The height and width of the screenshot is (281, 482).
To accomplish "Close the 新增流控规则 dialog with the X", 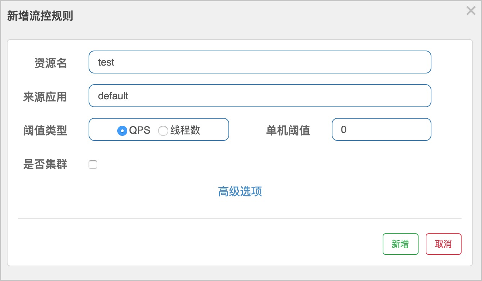I will (471, 11).
